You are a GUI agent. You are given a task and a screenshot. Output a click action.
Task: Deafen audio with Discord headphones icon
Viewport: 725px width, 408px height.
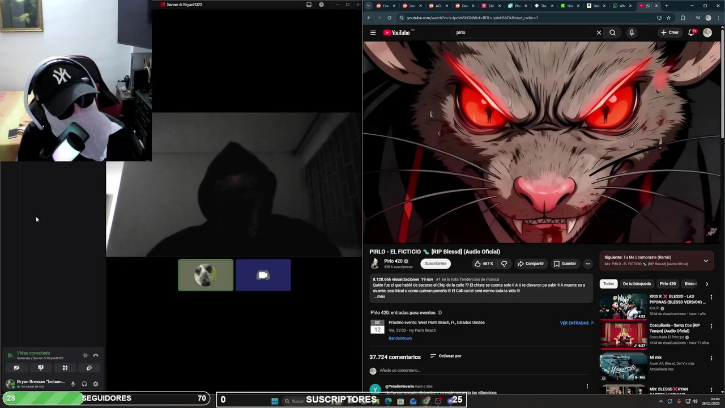pos(84,384)
